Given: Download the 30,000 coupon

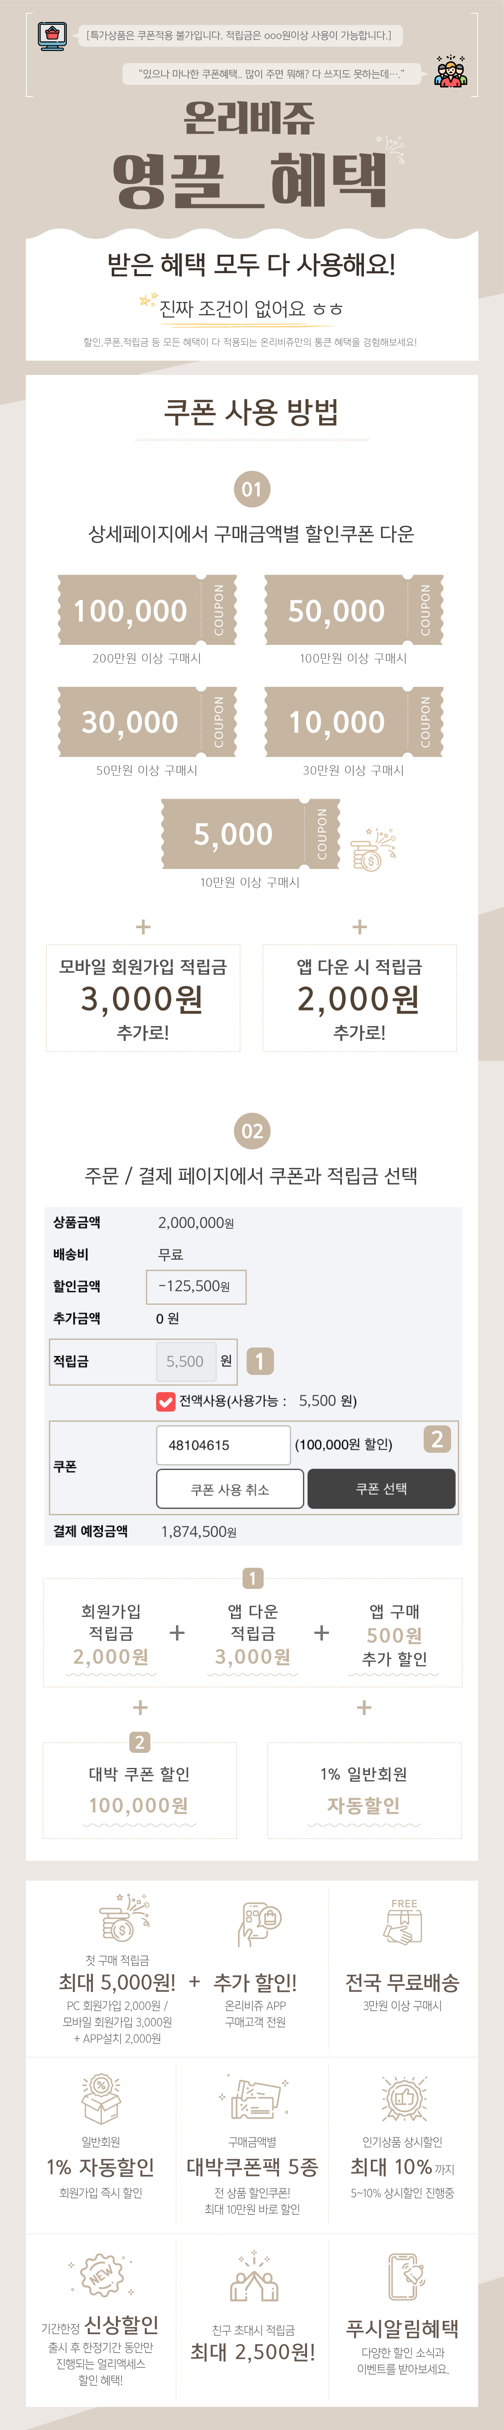Looking at the screenshot, I should [x=147, y=722].
